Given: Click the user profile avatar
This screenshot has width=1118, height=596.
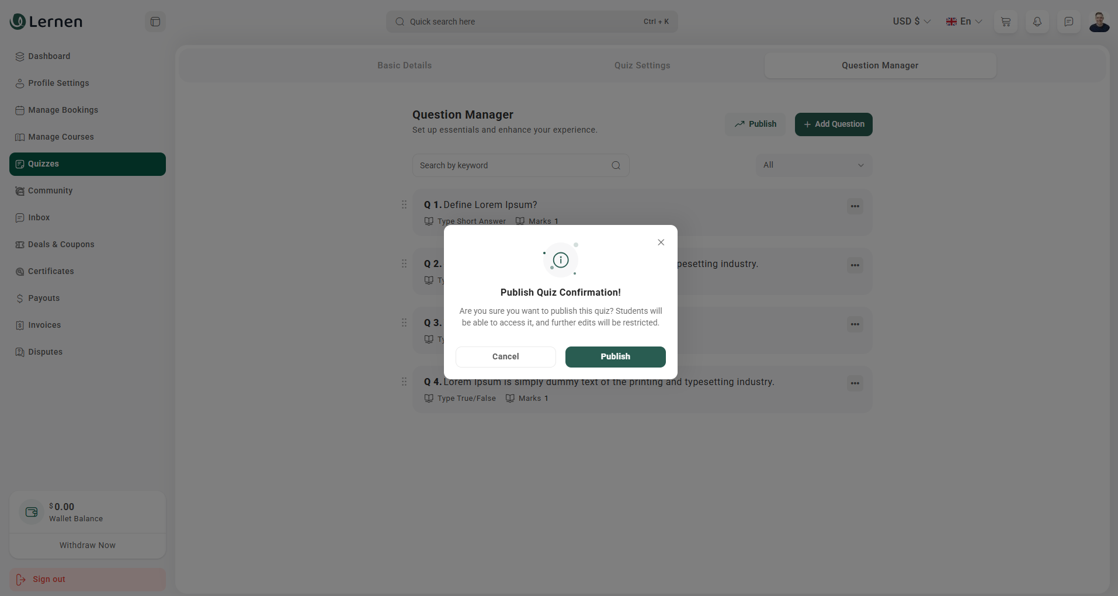Looking at the screenshot, I should pyautogui.click(x=1099, y=22).
